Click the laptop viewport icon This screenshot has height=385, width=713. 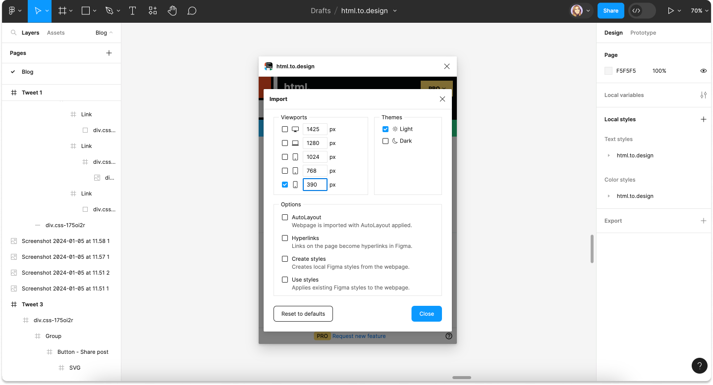(295, 143)
